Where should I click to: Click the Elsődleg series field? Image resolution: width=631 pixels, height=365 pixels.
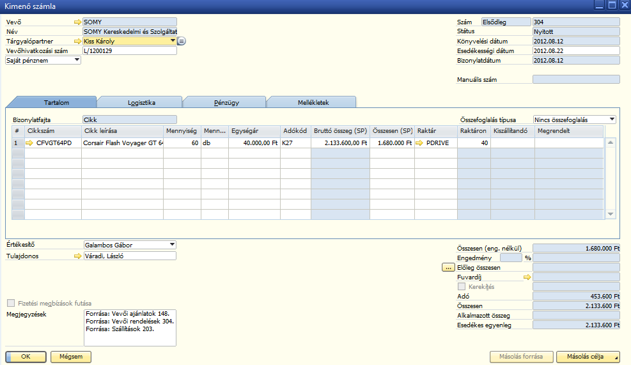(506, 22)
